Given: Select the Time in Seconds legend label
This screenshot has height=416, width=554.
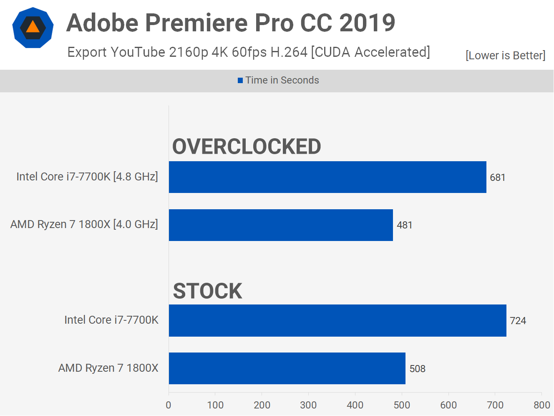Looking at the screenshot, I should click(282, 80).
